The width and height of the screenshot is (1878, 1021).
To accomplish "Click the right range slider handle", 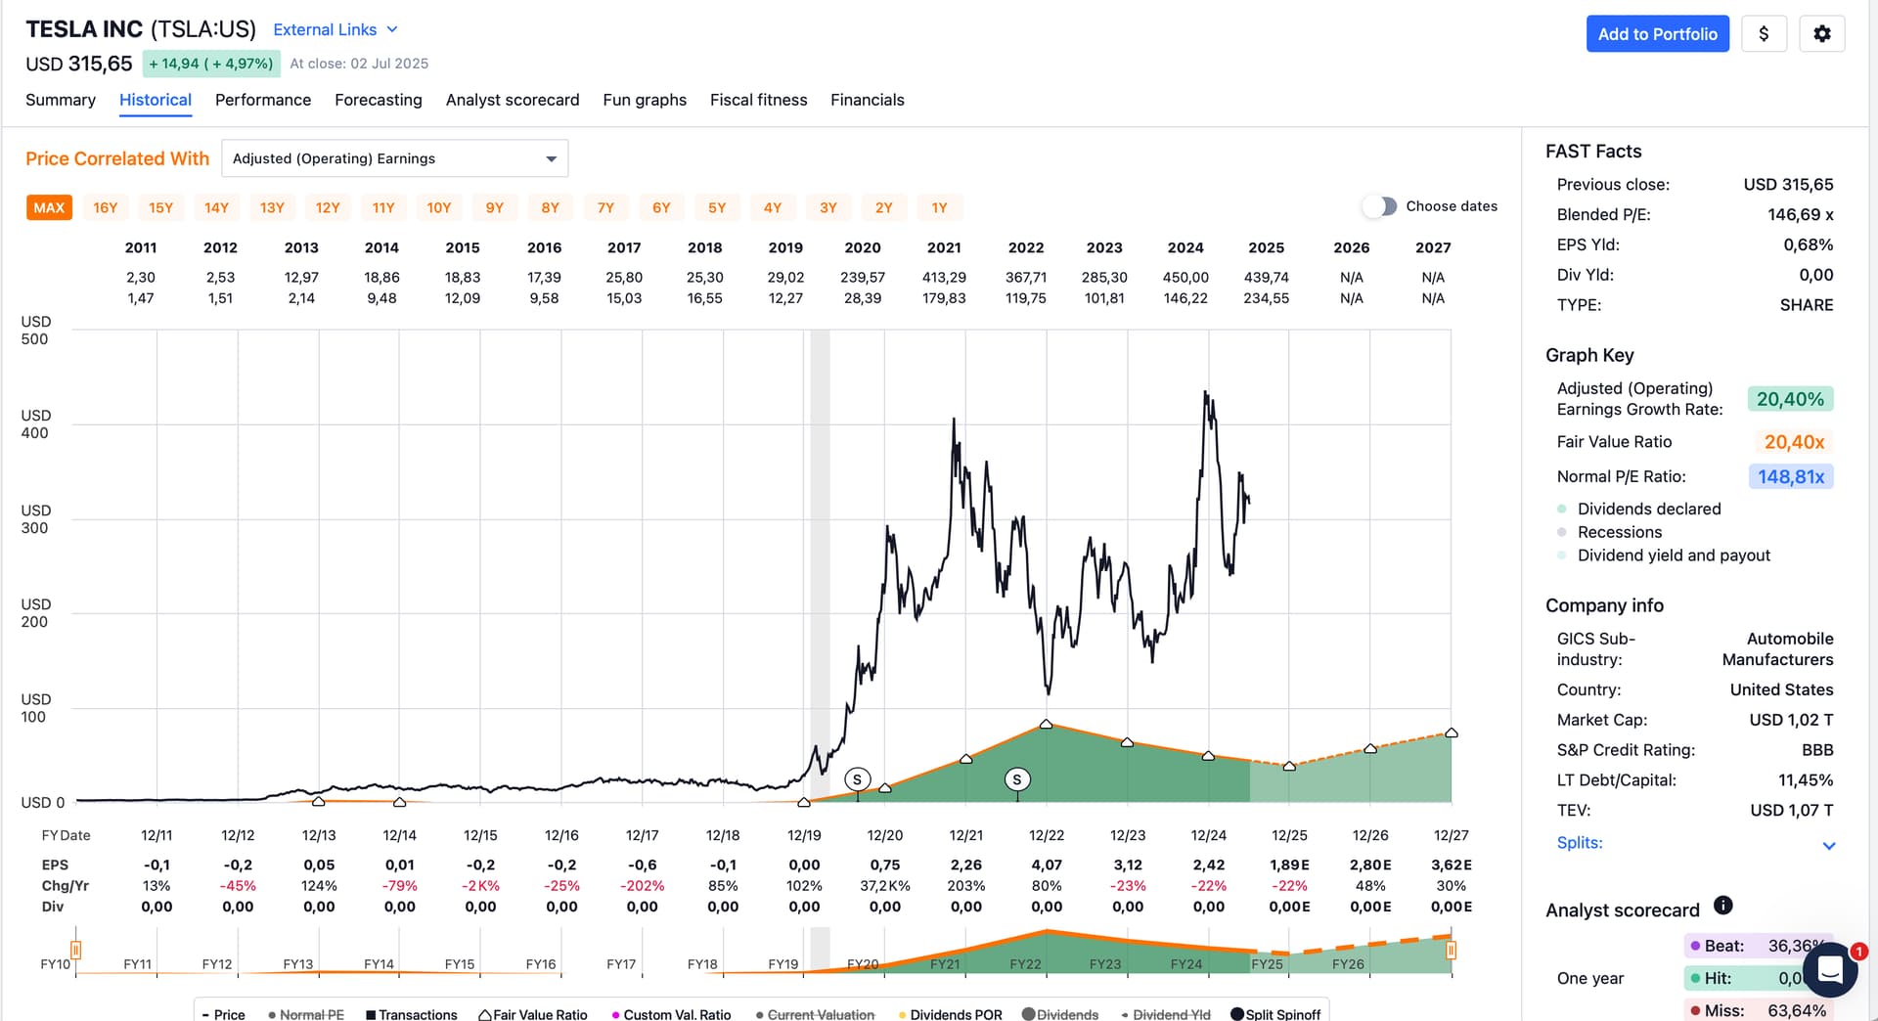I will pyautogui.click(x=1452, y=950).
